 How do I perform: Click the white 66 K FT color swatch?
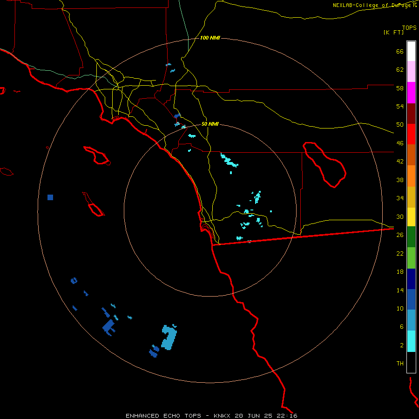411,51
